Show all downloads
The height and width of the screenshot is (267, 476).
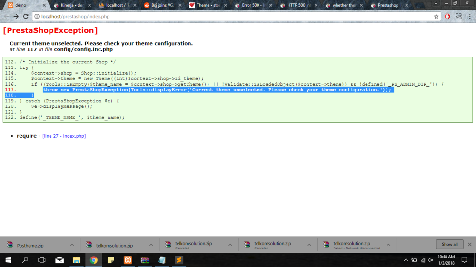pos(450,244)
